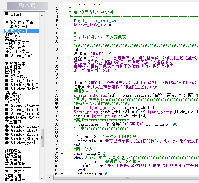Select the Window_HelpE script

click(x=21, y=89)
